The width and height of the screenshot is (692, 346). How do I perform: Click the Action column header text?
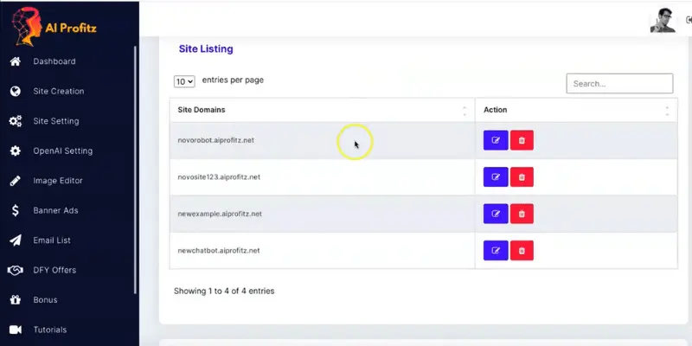(495, 110)
